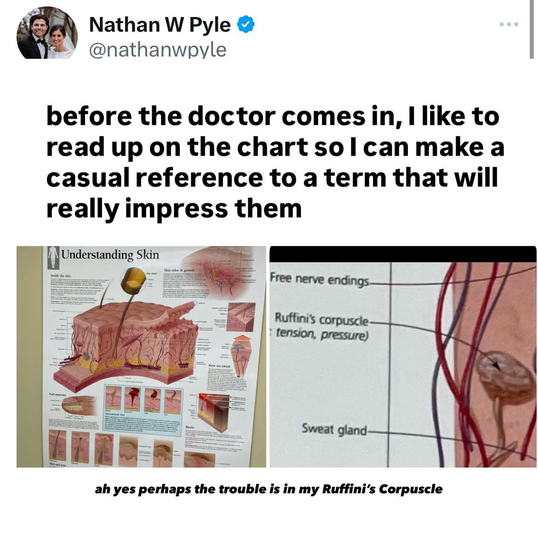The height and width of the screenshot is (558, 538).
Task: Click the "Skin color & growth" heading
Action: coord(179,269)
